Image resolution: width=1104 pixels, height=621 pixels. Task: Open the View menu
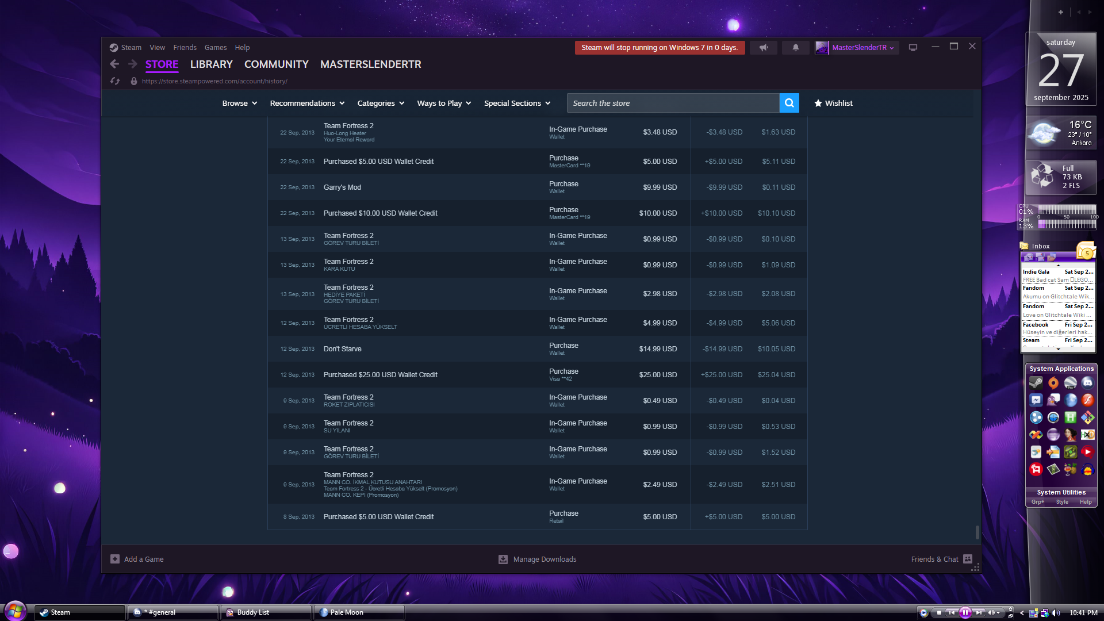[158, 48]
